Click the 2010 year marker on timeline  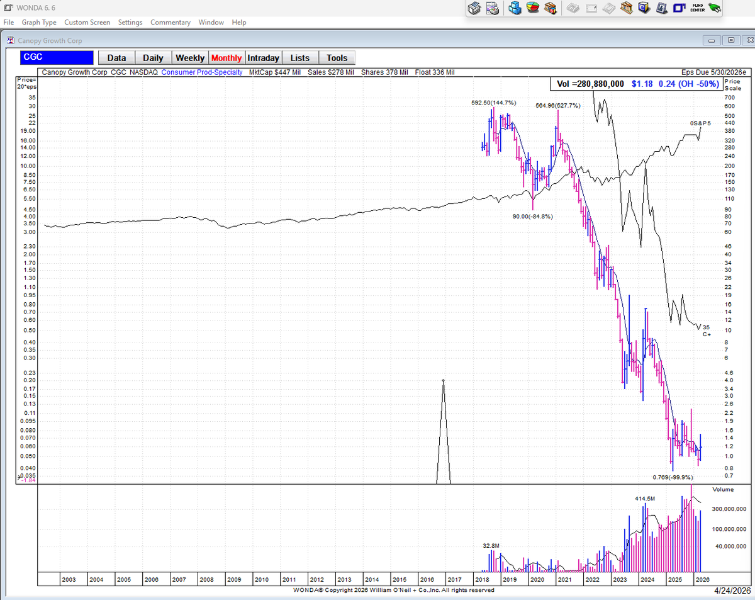[262, 579]
